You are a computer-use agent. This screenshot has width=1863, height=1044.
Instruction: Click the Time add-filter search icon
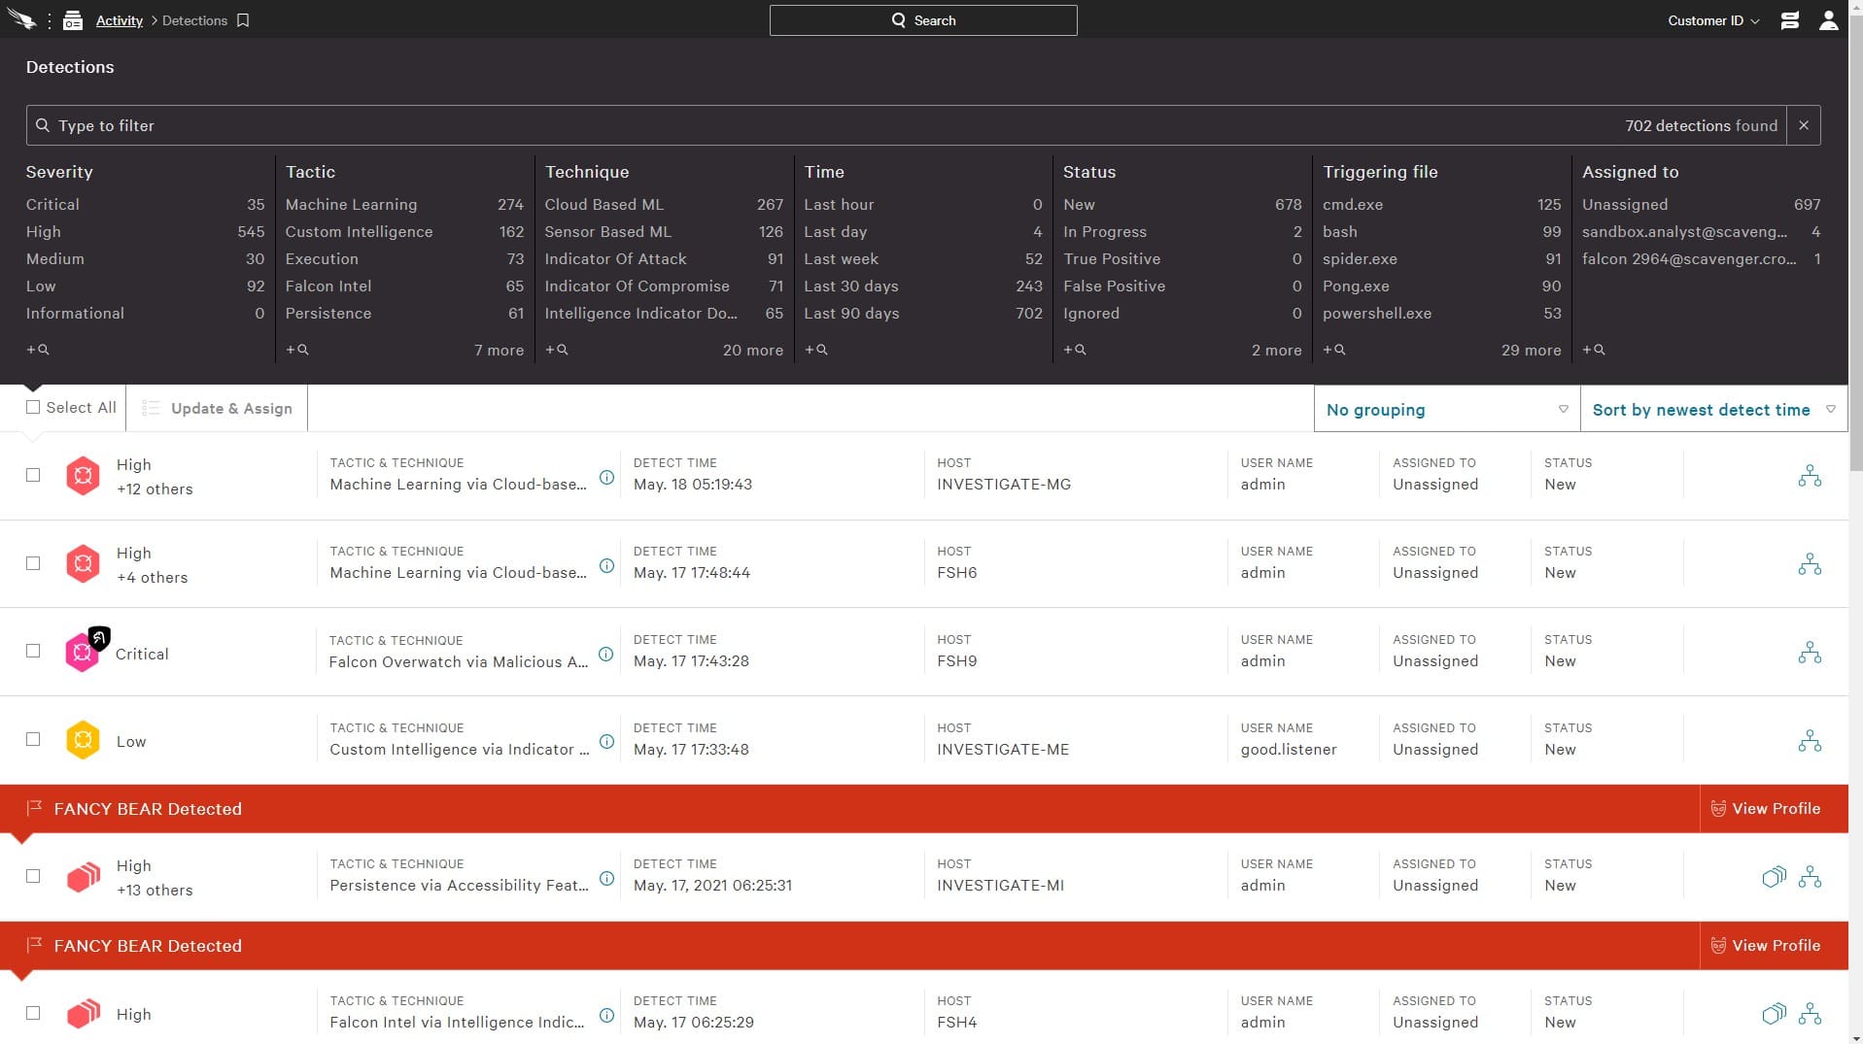pyautogui.click(x=815, y=350)
